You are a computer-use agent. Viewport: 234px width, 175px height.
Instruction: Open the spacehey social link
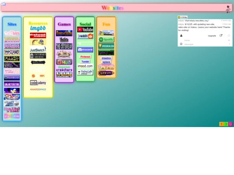pos(85,43)
